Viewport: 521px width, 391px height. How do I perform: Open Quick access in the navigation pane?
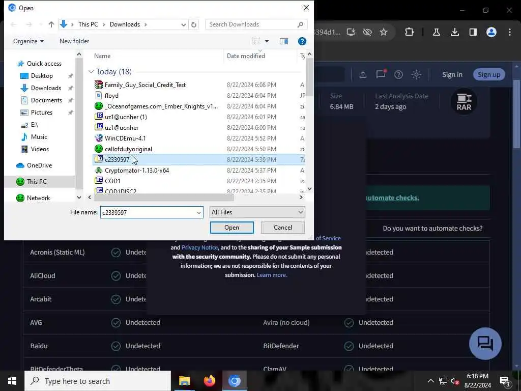tap(44, 64)
